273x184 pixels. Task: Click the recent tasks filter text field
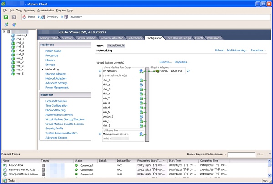tap(242, 154)
